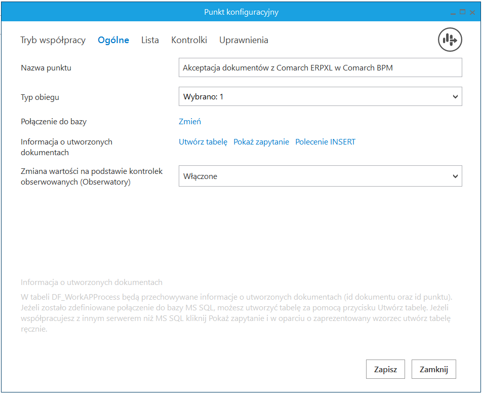Screen dimensions: 482x394
Task: Select the Ogólne tab
Action: point(113,40)
